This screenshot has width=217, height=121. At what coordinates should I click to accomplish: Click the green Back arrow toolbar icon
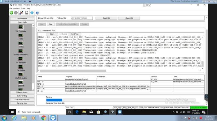tap(11, 13)
